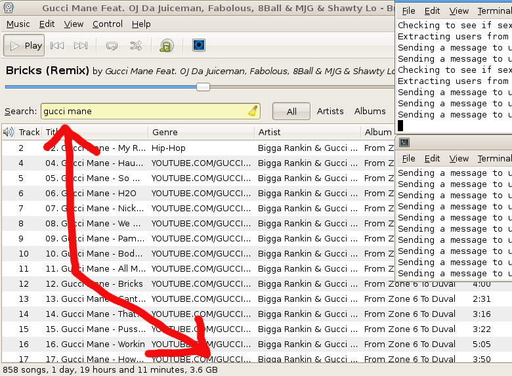Clear the search box with the broom icon

click(253, 111)
